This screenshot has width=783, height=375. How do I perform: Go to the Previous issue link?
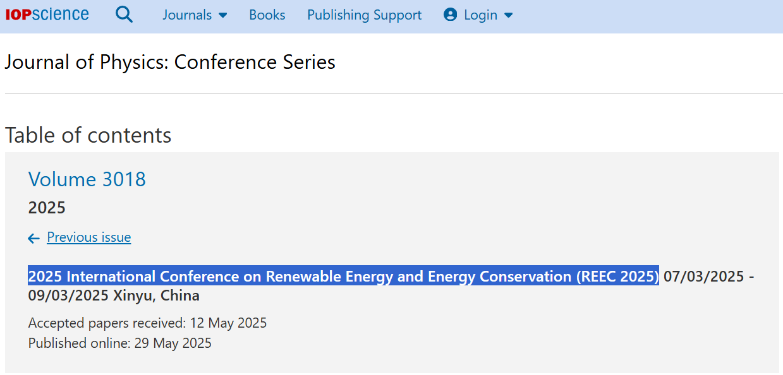(x=88, y=237)
